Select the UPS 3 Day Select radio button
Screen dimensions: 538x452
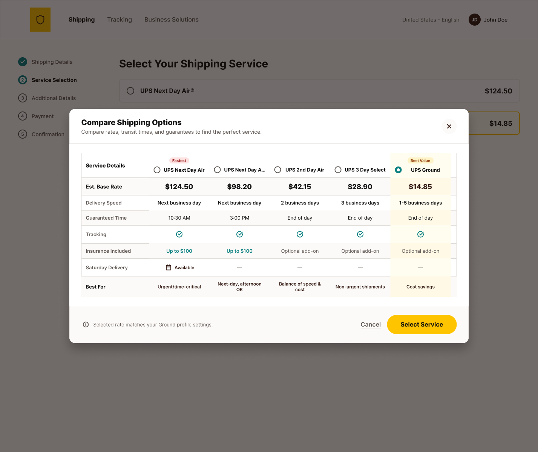click(x=338, y=170)
